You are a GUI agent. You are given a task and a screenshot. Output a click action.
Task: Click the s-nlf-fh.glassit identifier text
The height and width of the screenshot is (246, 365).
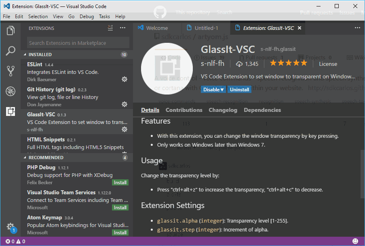[x=278, y=49]
